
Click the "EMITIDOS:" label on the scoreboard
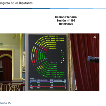[x=33, y=80]
